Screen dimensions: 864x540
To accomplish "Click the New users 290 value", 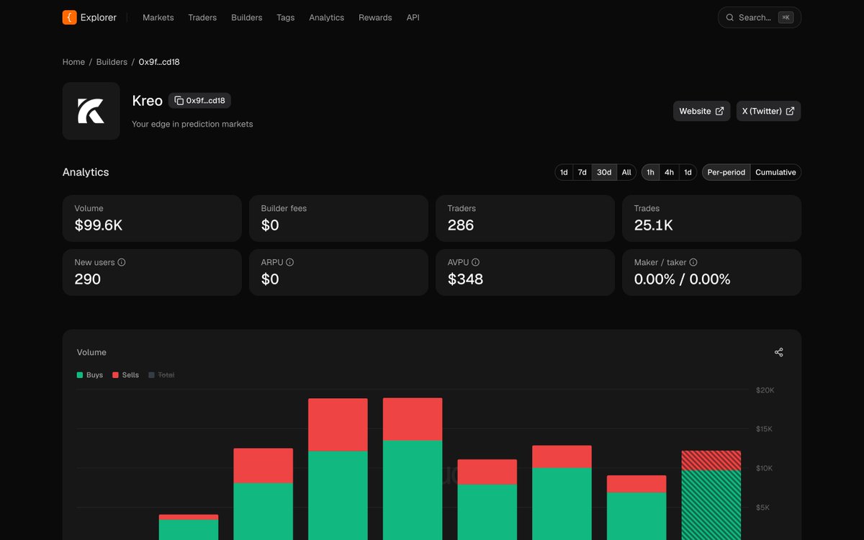I will pyautogui.click(x=88, y=279).
